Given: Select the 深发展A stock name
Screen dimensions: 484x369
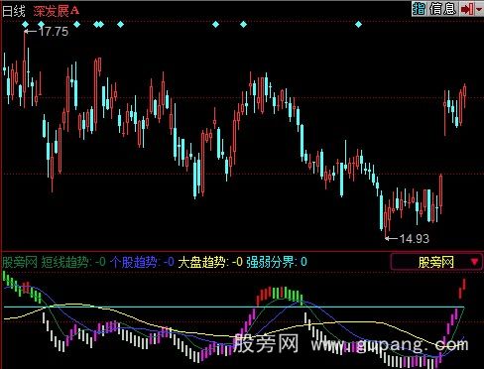Looking at the screenshot, I should point(57,11).
